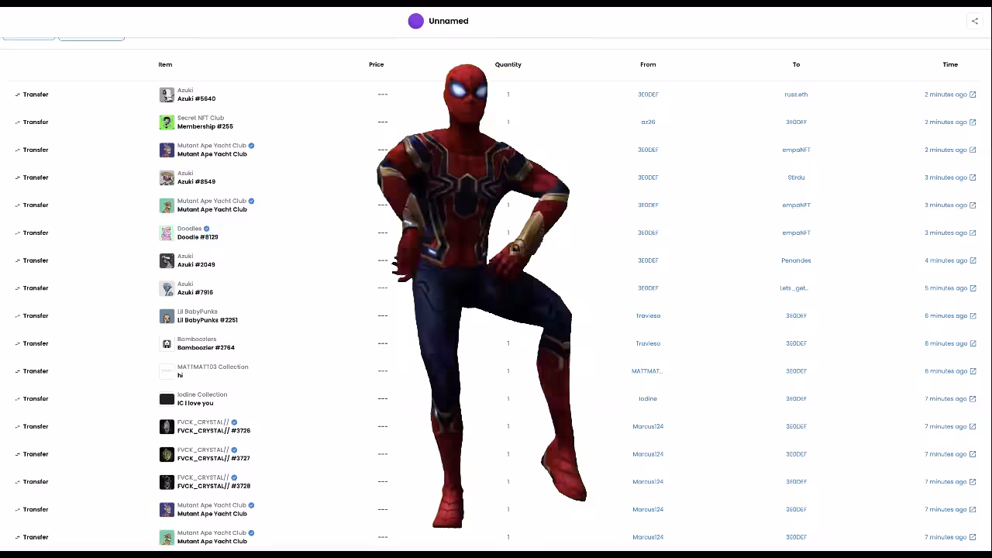
Task: Open the Azuki #5640 thumbnail
Action: (x=167, y=95)
